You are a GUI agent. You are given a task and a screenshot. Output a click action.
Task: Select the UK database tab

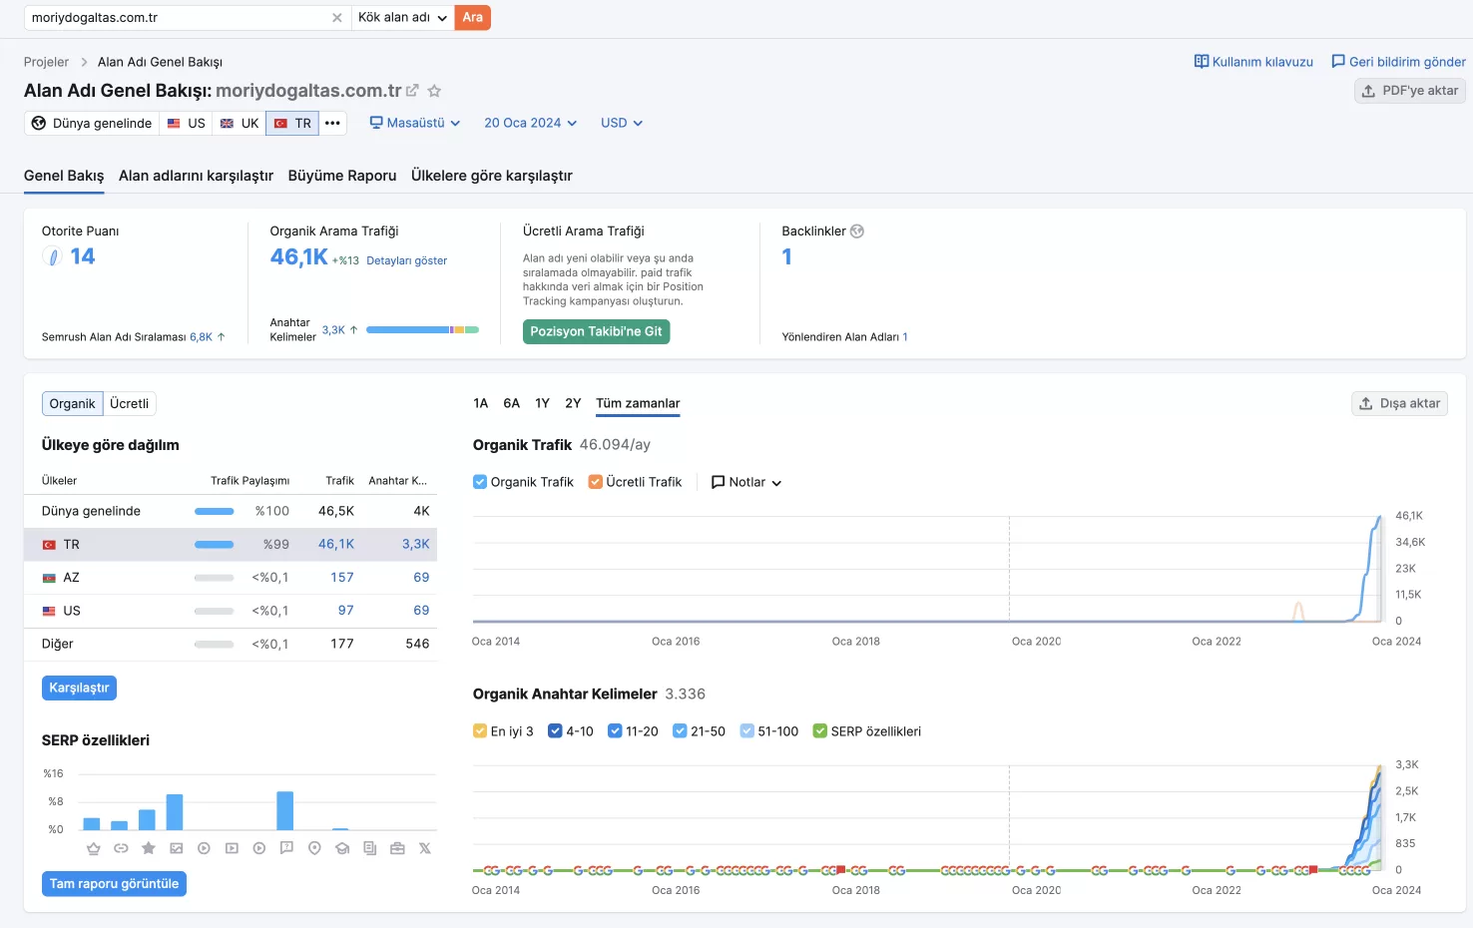(x=240, y=124)
